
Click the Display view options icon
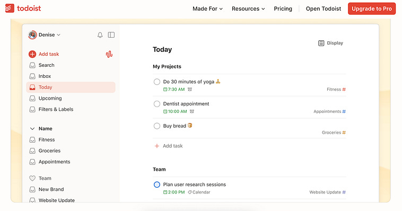click(x=321, y=43)
